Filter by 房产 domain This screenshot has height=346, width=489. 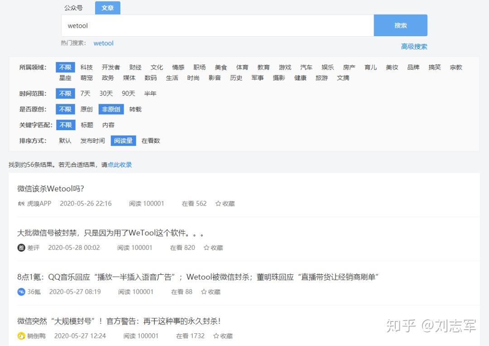(349, 67)
